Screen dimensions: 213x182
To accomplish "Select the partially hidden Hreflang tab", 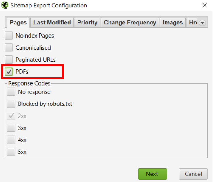I will pos(193,23).
